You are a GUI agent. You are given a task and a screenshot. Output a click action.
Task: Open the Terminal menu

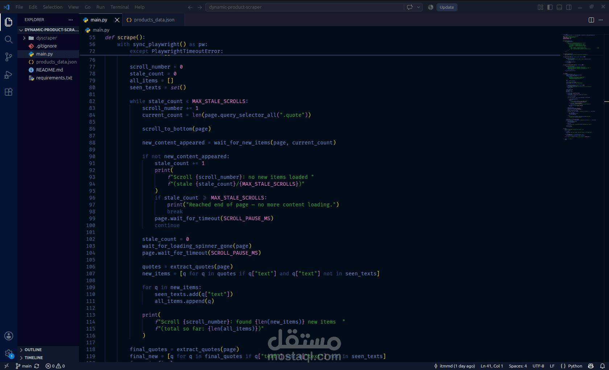tap(120, 7)
